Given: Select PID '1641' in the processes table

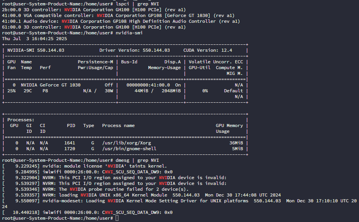Looking at the screenshot, I should pos(70,143).
